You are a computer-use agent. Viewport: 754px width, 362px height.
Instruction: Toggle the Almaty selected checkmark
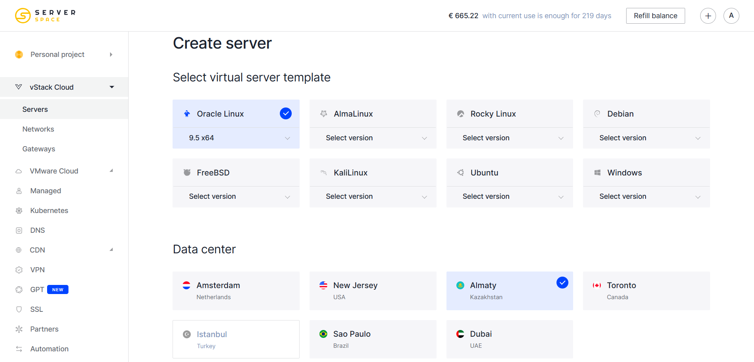562,283
